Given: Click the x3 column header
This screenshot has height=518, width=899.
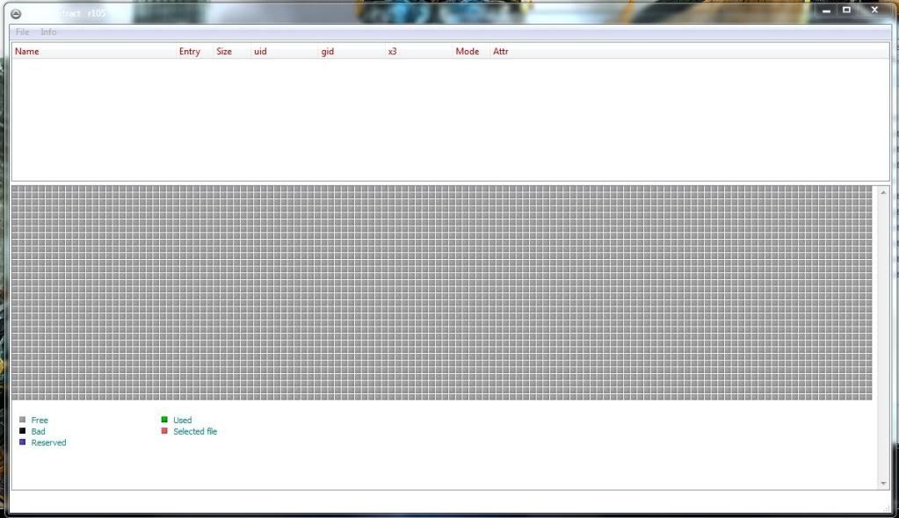Looking at the screenshot, I should point(392,52).
